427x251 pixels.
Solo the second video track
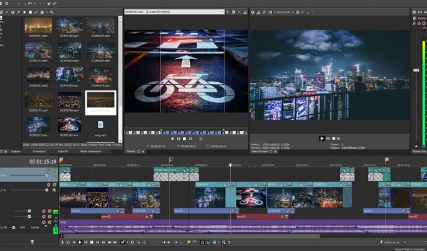[55, 185]
